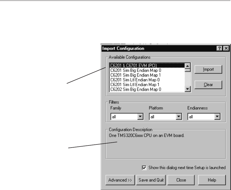The image size is (231, 190).
Task: Close the dialog with the title bar X
Action: 226,48
